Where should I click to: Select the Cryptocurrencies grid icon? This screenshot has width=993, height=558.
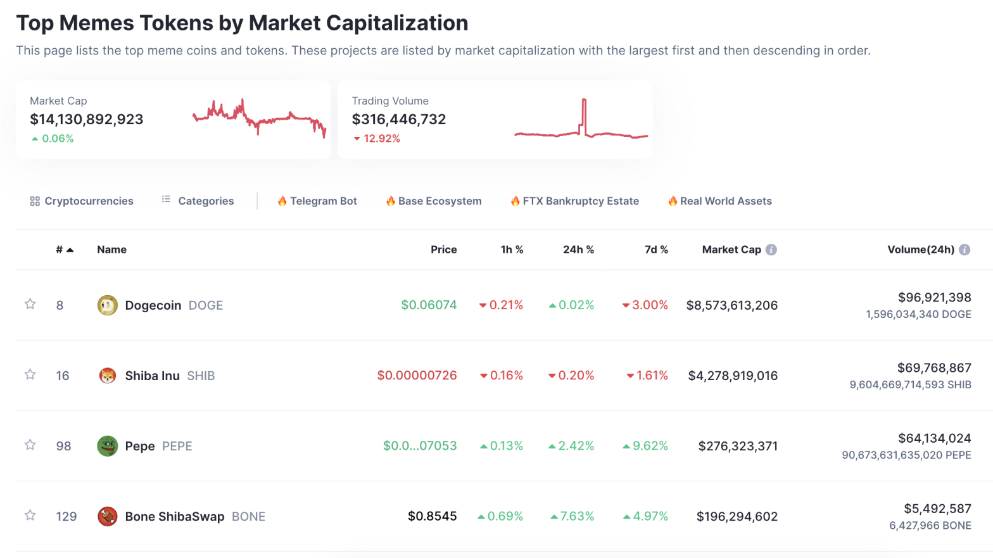(35, 201)
